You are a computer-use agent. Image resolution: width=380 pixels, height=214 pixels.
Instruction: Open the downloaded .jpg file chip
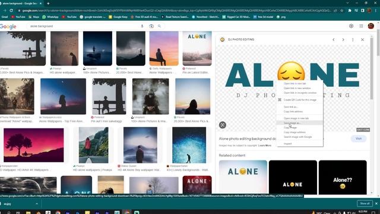click(x=17, y=204)
